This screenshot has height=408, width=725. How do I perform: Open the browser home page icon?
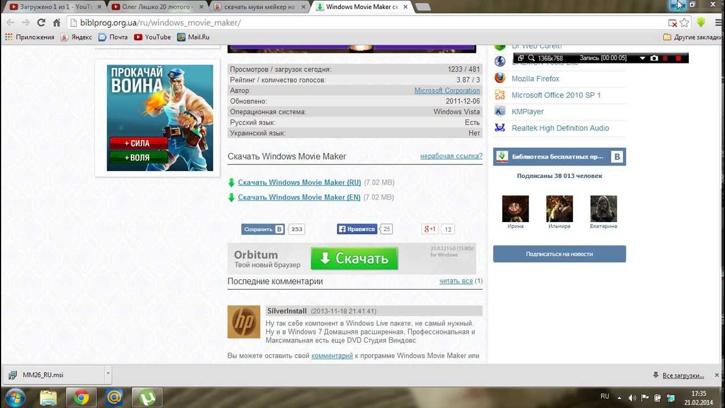[57, 23]
